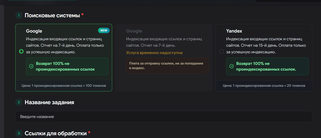The width and height of the screenshot is (321, 138).
Task: Click step 2 number badge
Action: 19,102
